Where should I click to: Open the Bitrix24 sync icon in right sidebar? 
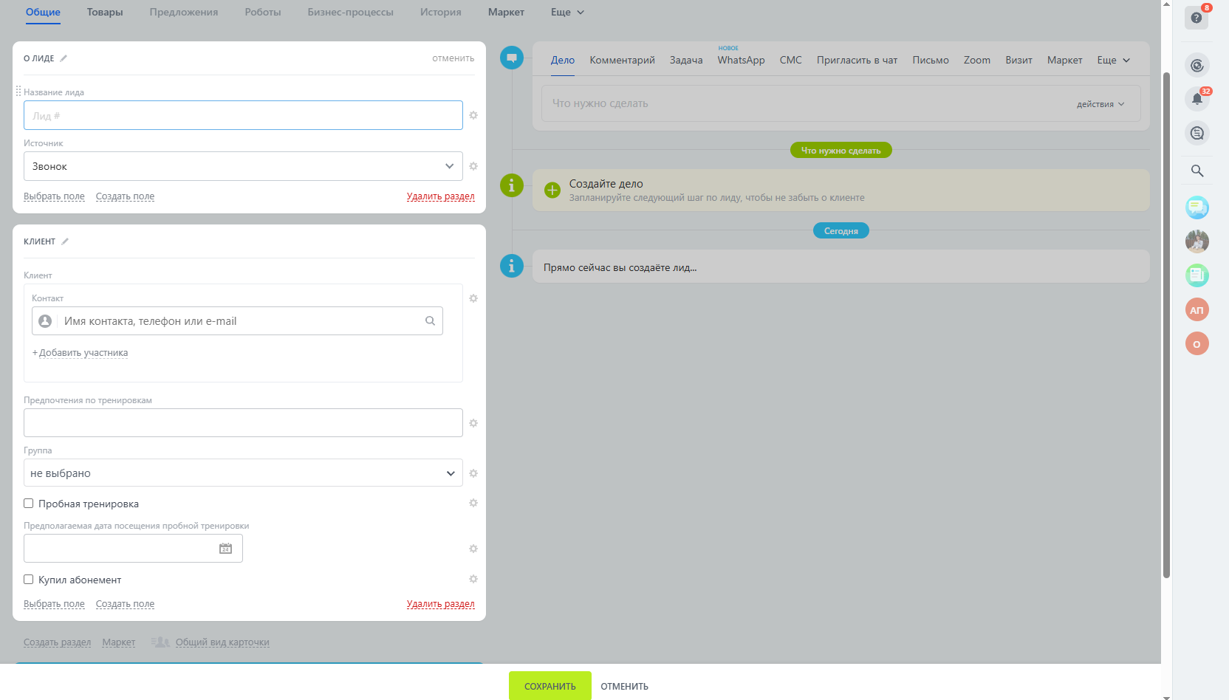tap(1197, 66)
